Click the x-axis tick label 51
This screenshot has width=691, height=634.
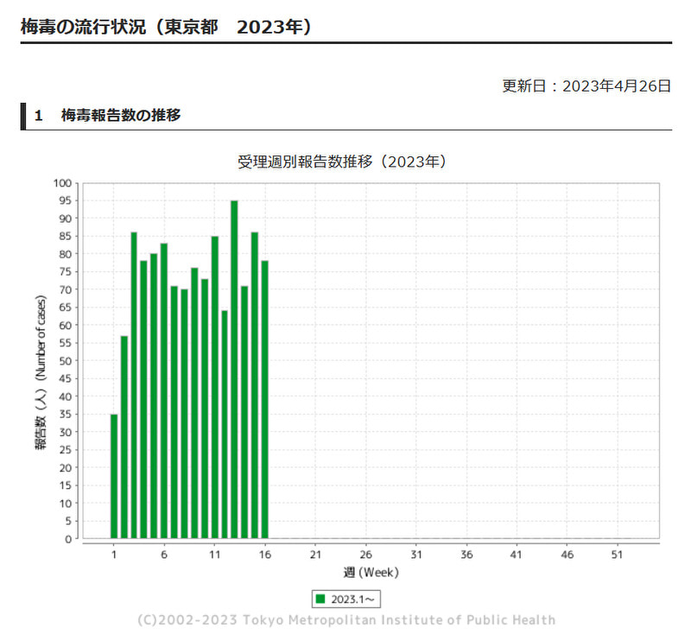tap(617, 555)
